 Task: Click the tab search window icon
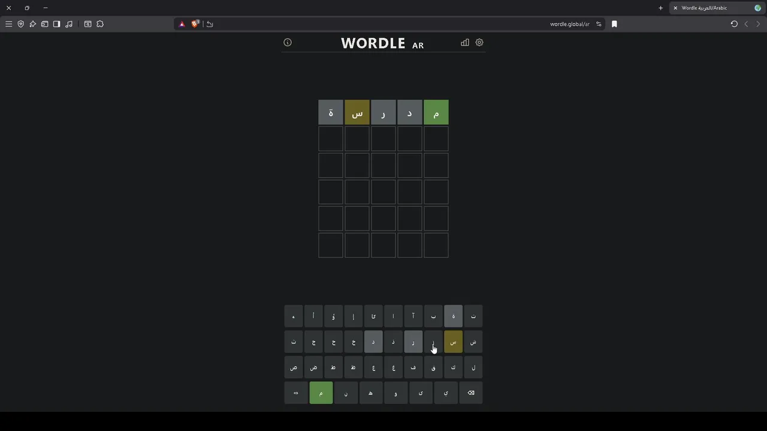click(88, 24)
